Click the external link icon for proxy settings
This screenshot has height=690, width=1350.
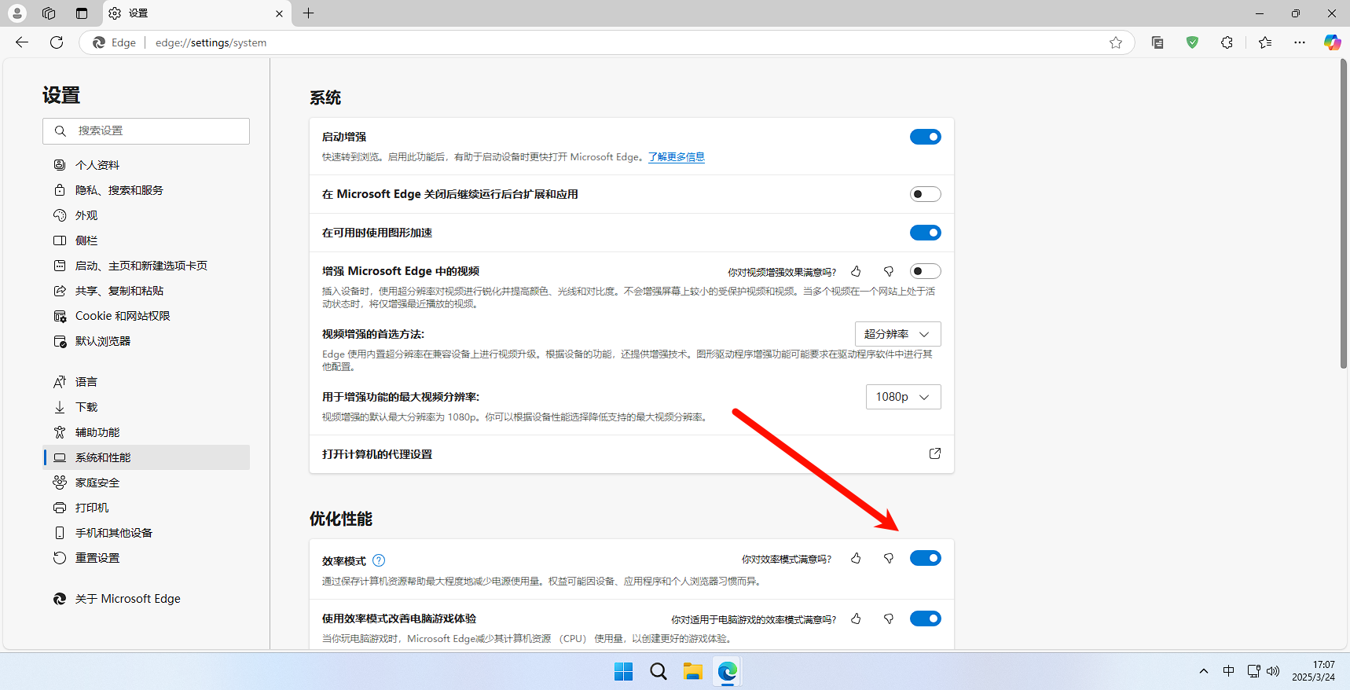[x=935, y=453]
